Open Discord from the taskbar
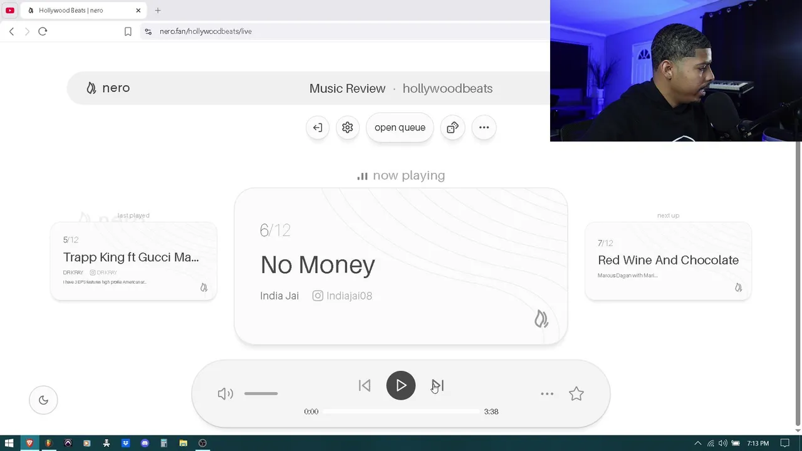 (x=145, y=443)
